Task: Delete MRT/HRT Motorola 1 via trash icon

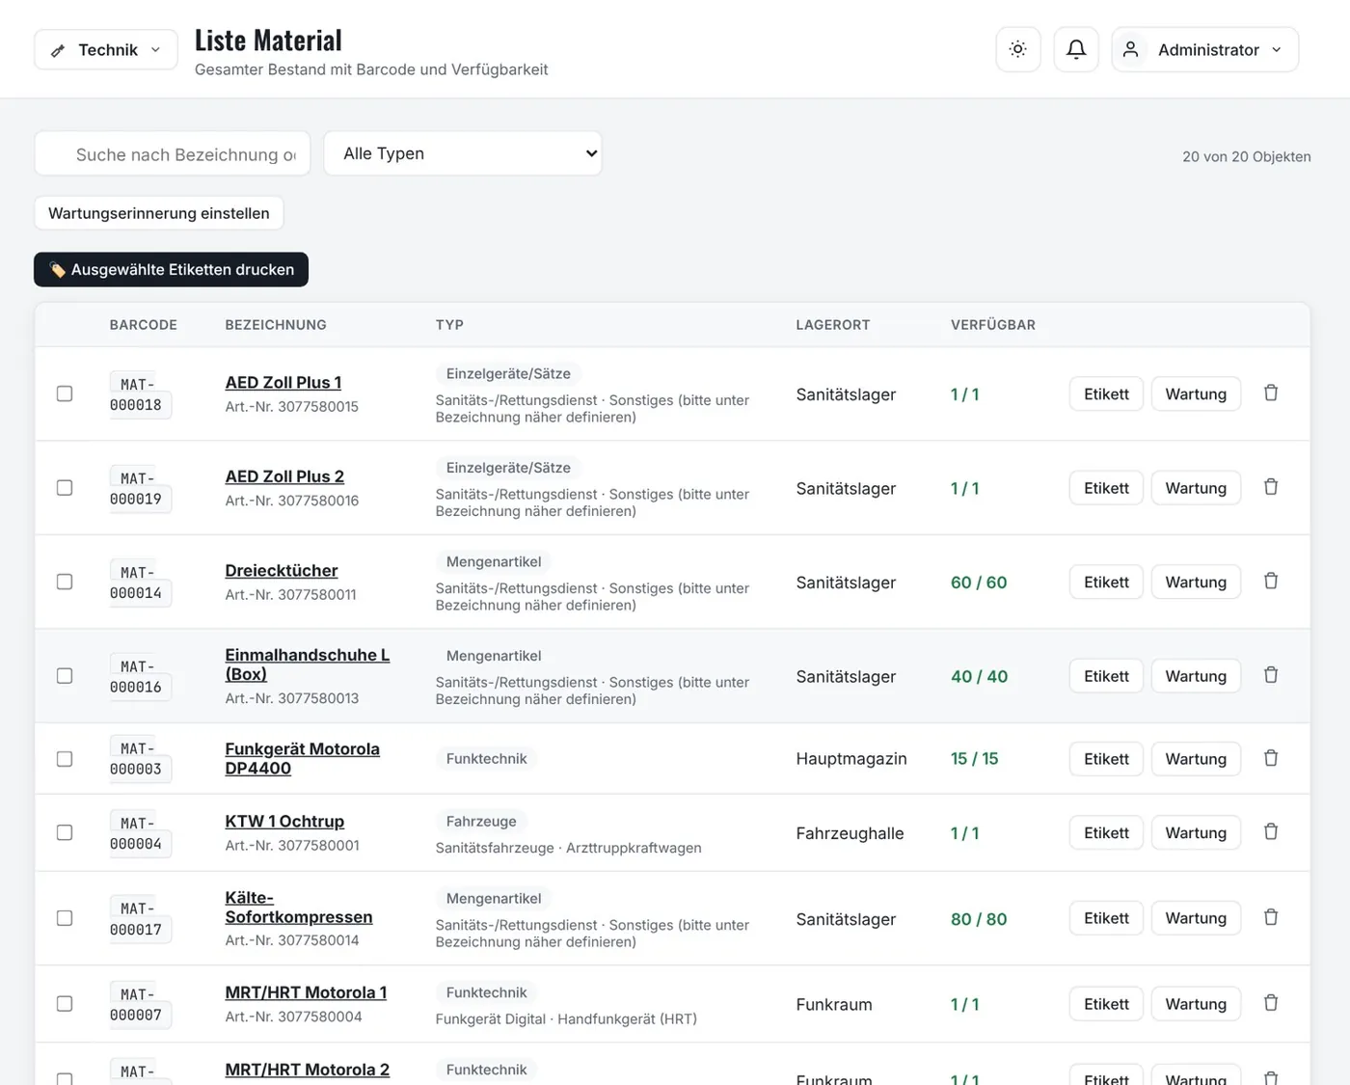Action: point(1271,1003)
